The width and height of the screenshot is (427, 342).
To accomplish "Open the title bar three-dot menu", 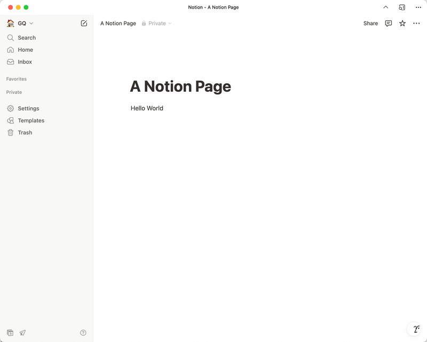I will tap(418, 7).
